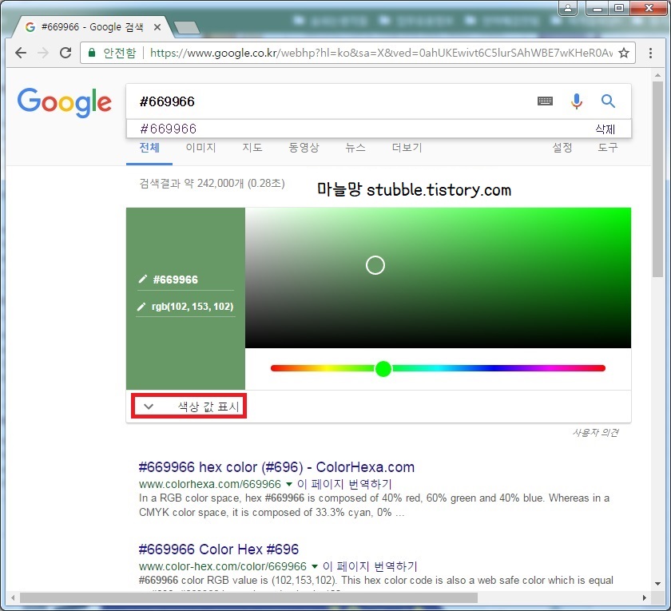This screenshot has height=611, width=671.
Task: Expand the 색상 값 표시 section
Action: pyautogui.click(x=189, y=406)
